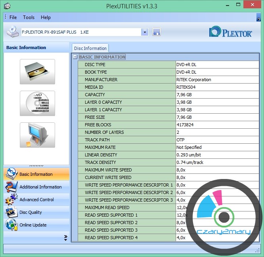Open Additional Information from the sidebar
This screenshot has width=264, height=257.
pyautogui.click(x=40, y=187)
